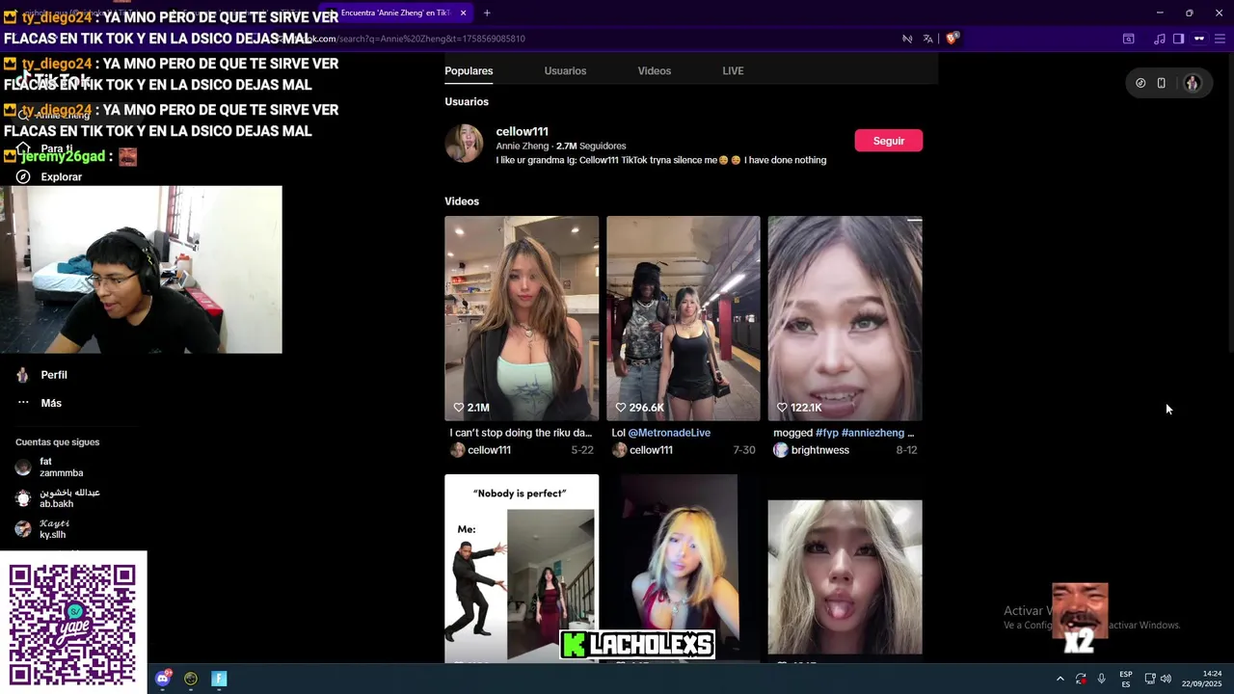
Task: Open brightnwess author link under third video
Action: coord(820,450)
